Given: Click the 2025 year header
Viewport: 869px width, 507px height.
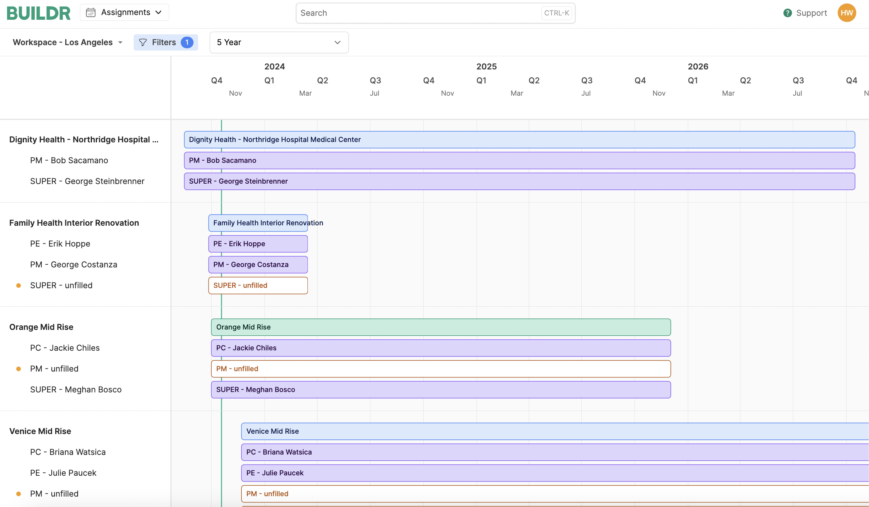Looking at the screenshot, I should [487, 66].
